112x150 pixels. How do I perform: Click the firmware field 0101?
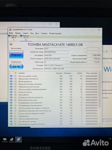coord(57,49)
